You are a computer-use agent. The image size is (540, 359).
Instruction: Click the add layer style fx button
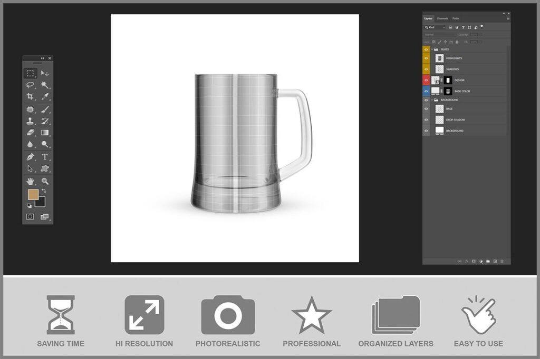click(x=467, y=261)
